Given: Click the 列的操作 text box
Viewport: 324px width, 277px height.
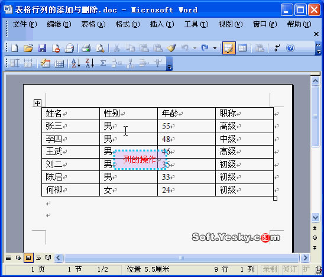Looking at the screenshot, I should (140, 160).
